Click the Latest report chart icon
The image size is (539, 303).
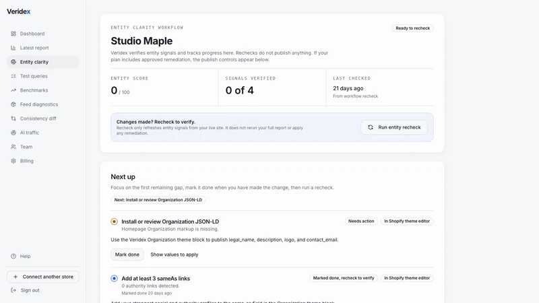point(13,48)
